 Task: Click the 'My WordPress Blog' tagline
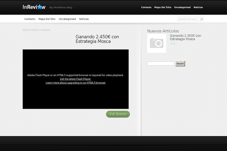pyautogui.click(x=61, y=8)
